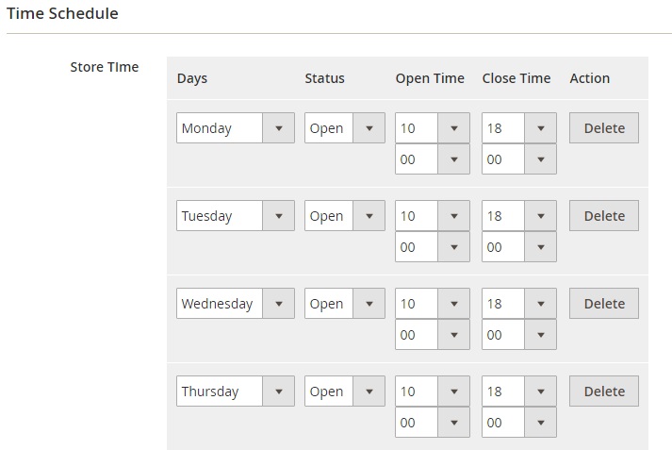Viewport: 672px width, 450px height.
Task: Select Monday's open time hour
Action: point(433,128)
